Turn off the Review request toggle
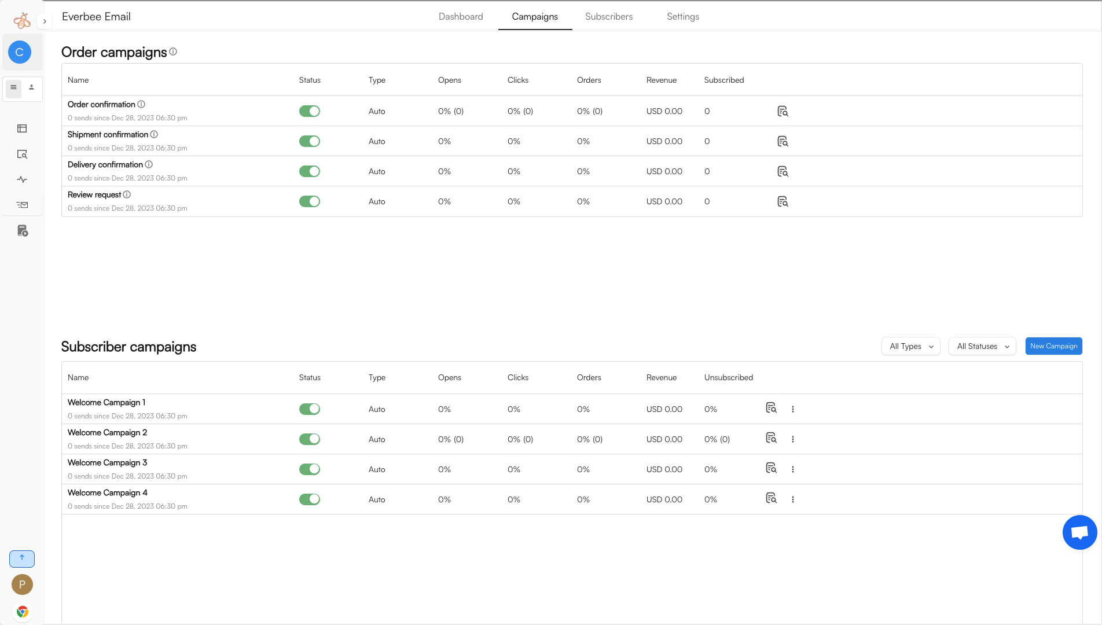Viewport: 1102px width, 625px height. click(310, 201)
